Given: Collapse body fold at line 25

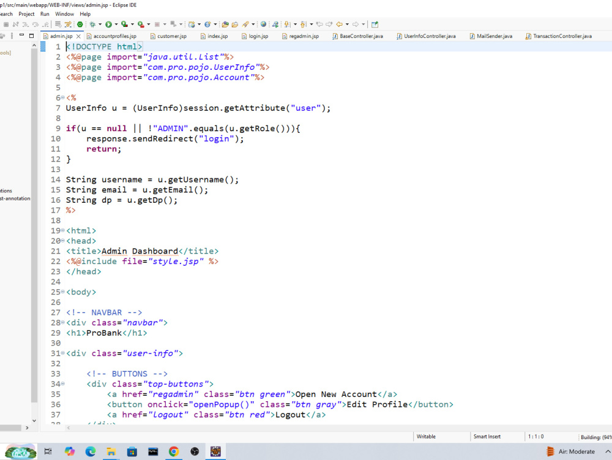Looking at the screenshot, I should (63, 292).
